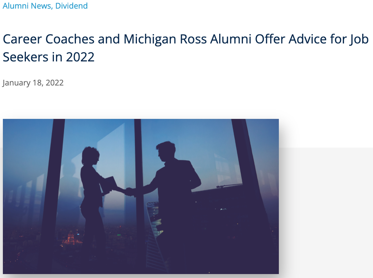Click the folder held by the woman
373x278 pixels.
pyautogui.click(x=109, y=184)
